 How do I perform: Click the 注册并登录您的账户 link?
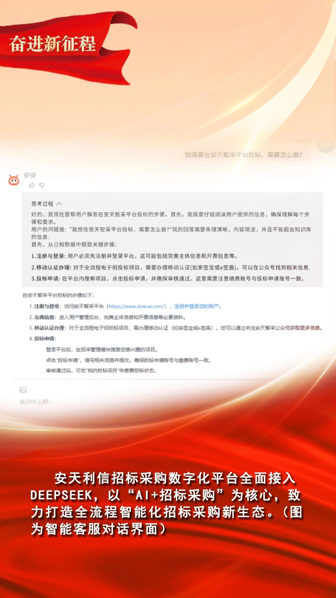click(197, 306)
